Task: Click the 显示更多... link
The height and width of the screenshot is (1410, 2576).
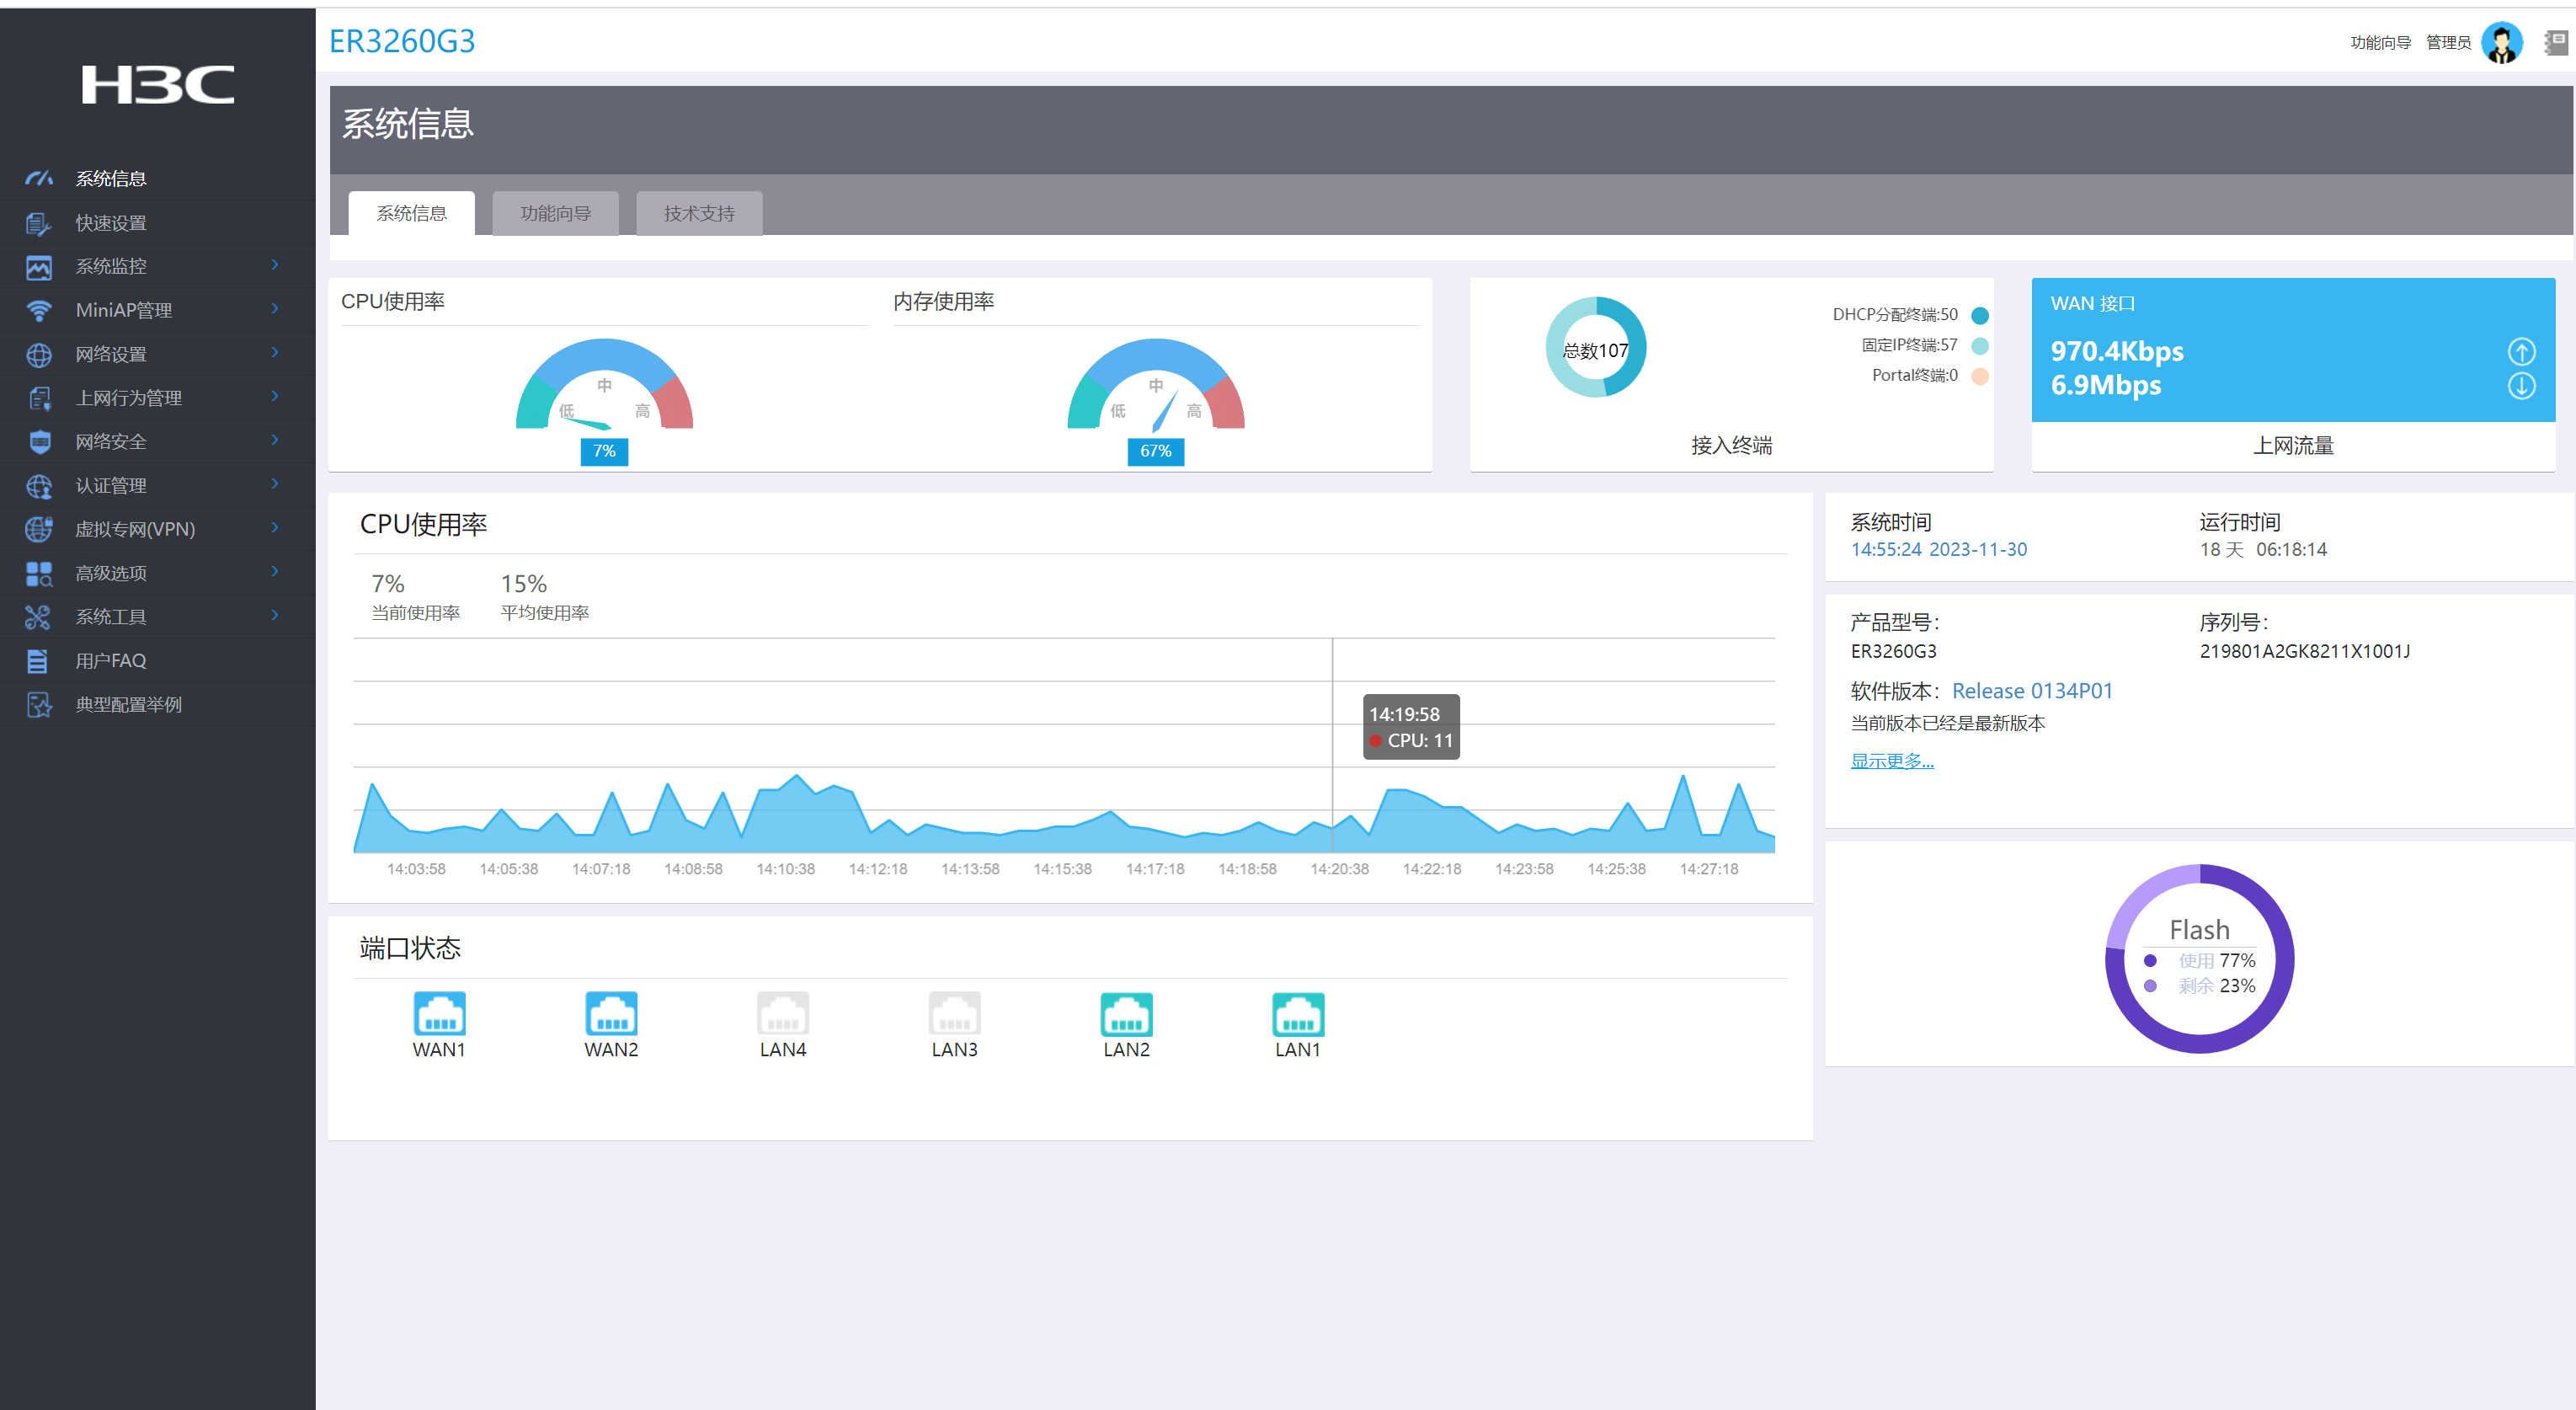Action: (1891, 761)
